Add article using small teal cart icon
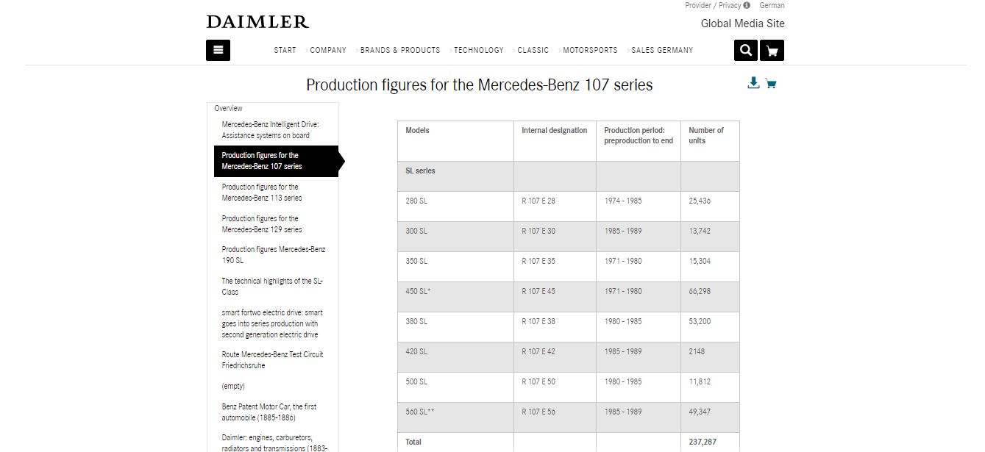This screenshot has width=985, height=452. click(771, 83)
